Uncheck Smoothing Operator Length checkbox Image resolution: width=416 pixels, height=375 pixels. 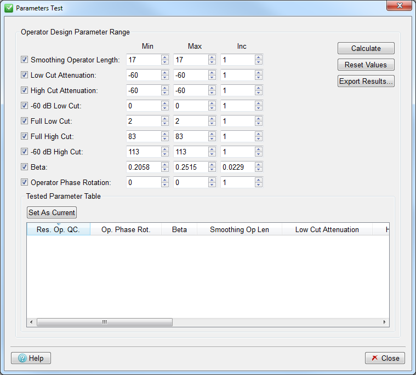(24, 60)
